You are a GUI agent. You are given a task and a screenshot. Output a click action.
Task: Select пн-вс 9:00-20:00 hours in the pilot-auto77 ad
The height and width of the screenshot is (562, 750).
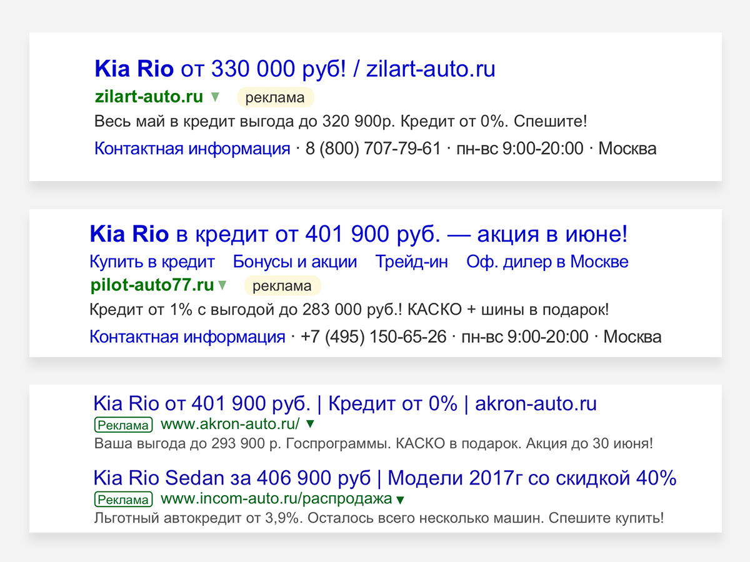coord(525,337)
